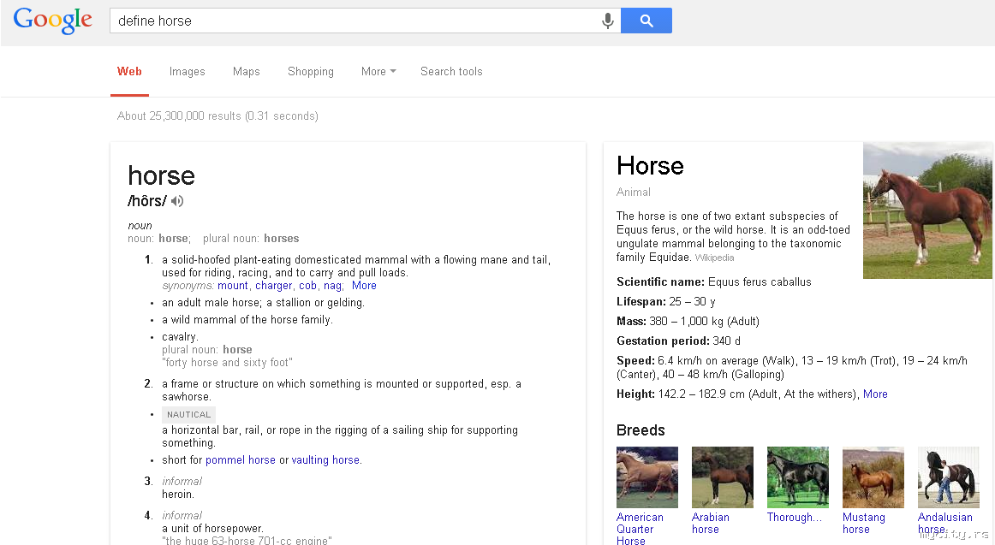Screen dimensions: 995x545
Task: Open the Mustang horse text link
Action: 864,524
